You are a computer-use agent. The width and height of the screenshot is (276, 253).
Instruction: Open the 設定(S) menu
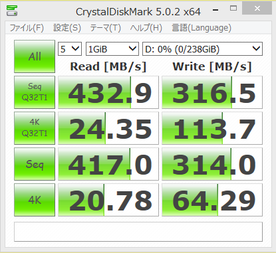coord(67,28)
